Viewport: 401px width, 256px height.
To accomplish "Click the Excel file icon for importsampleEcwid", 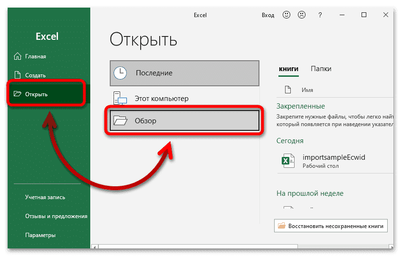I will [287, 160].
